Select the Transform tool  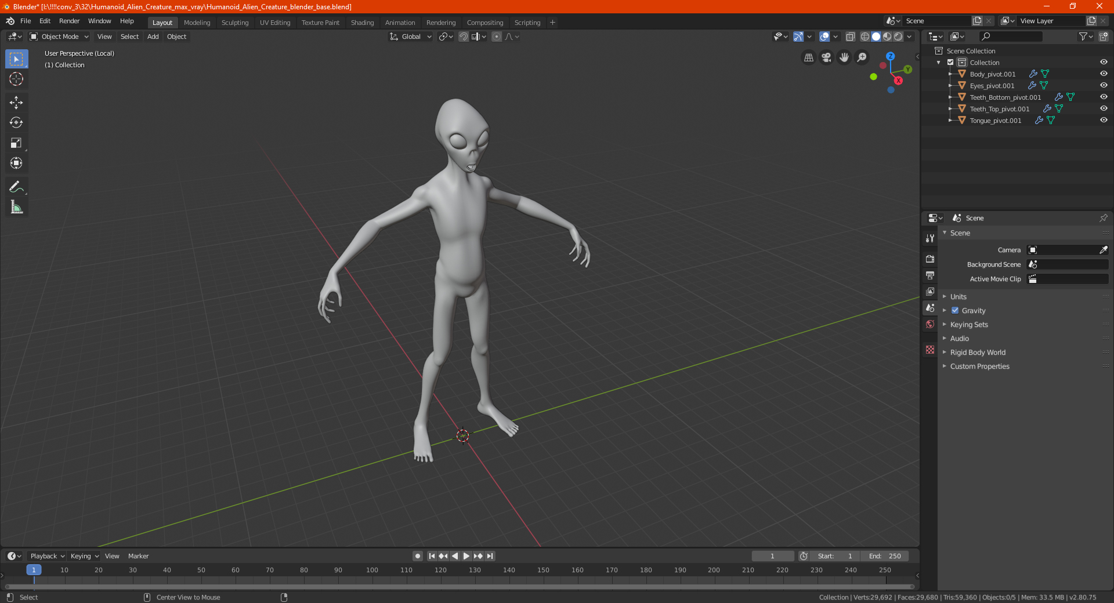click(x=16, y=164)
